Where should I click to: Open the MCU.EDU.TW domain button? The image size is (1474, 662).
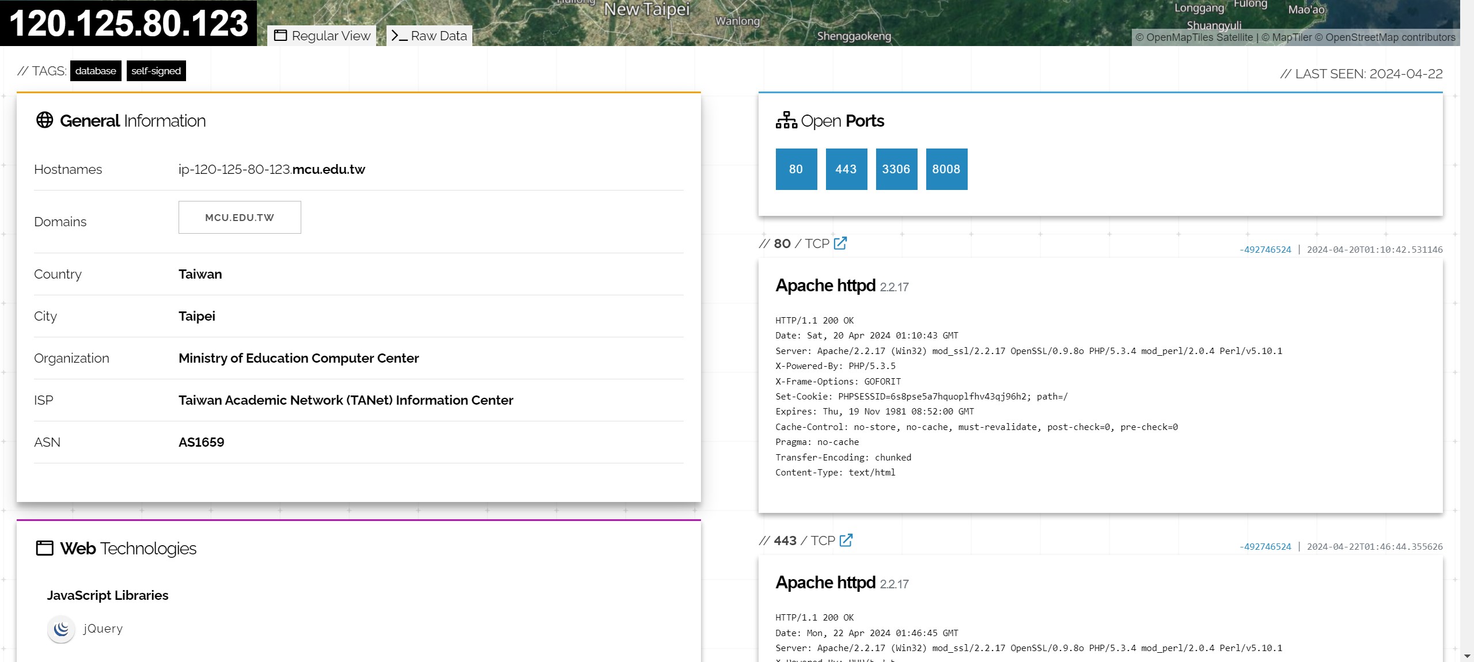(240, 218)
